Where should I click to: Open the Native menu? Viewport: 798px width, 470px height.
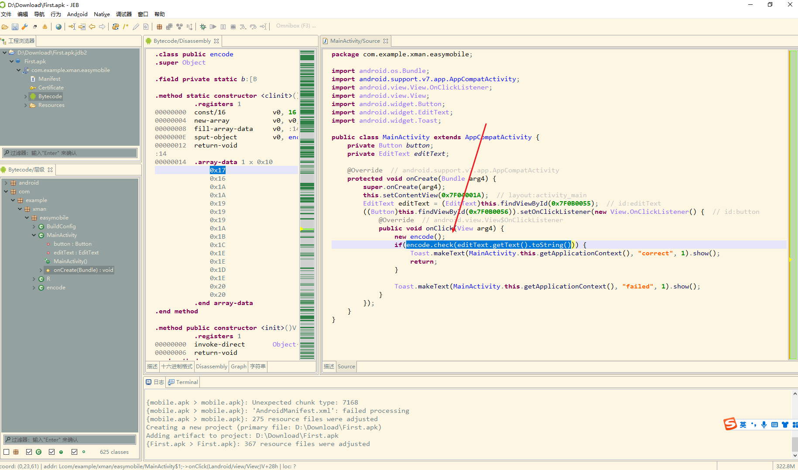(102, 14)
